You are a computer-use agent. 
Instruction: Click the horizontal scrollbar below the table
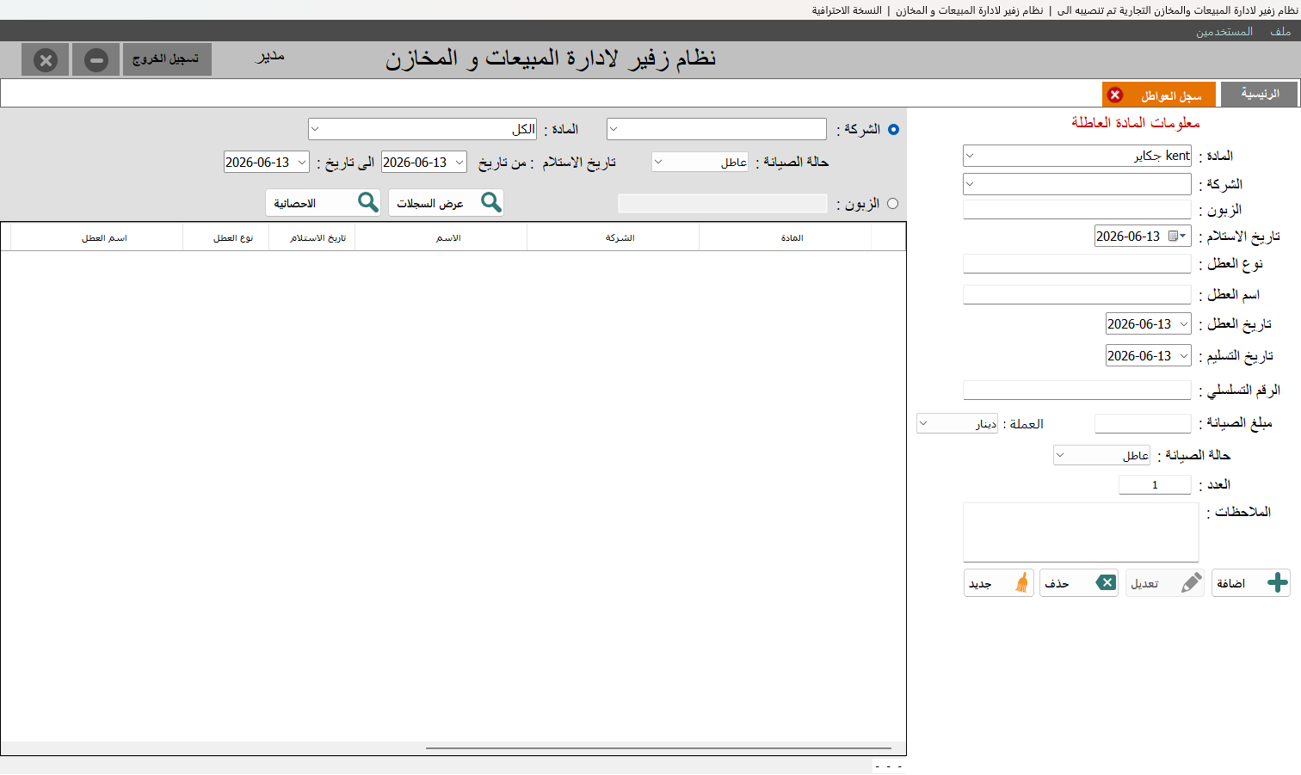pos(658,748)
